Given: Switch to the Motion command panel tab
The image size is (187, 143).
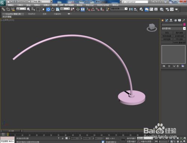Looking at the screenshot, I should click(175, 21).
